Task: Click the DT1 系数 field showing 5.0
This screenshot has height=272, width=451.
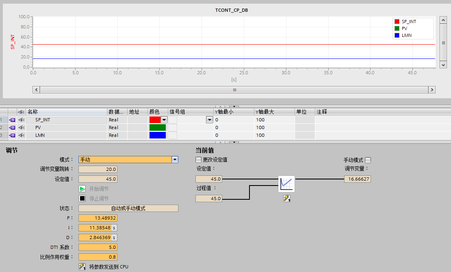Action: [x=98, y=247]
